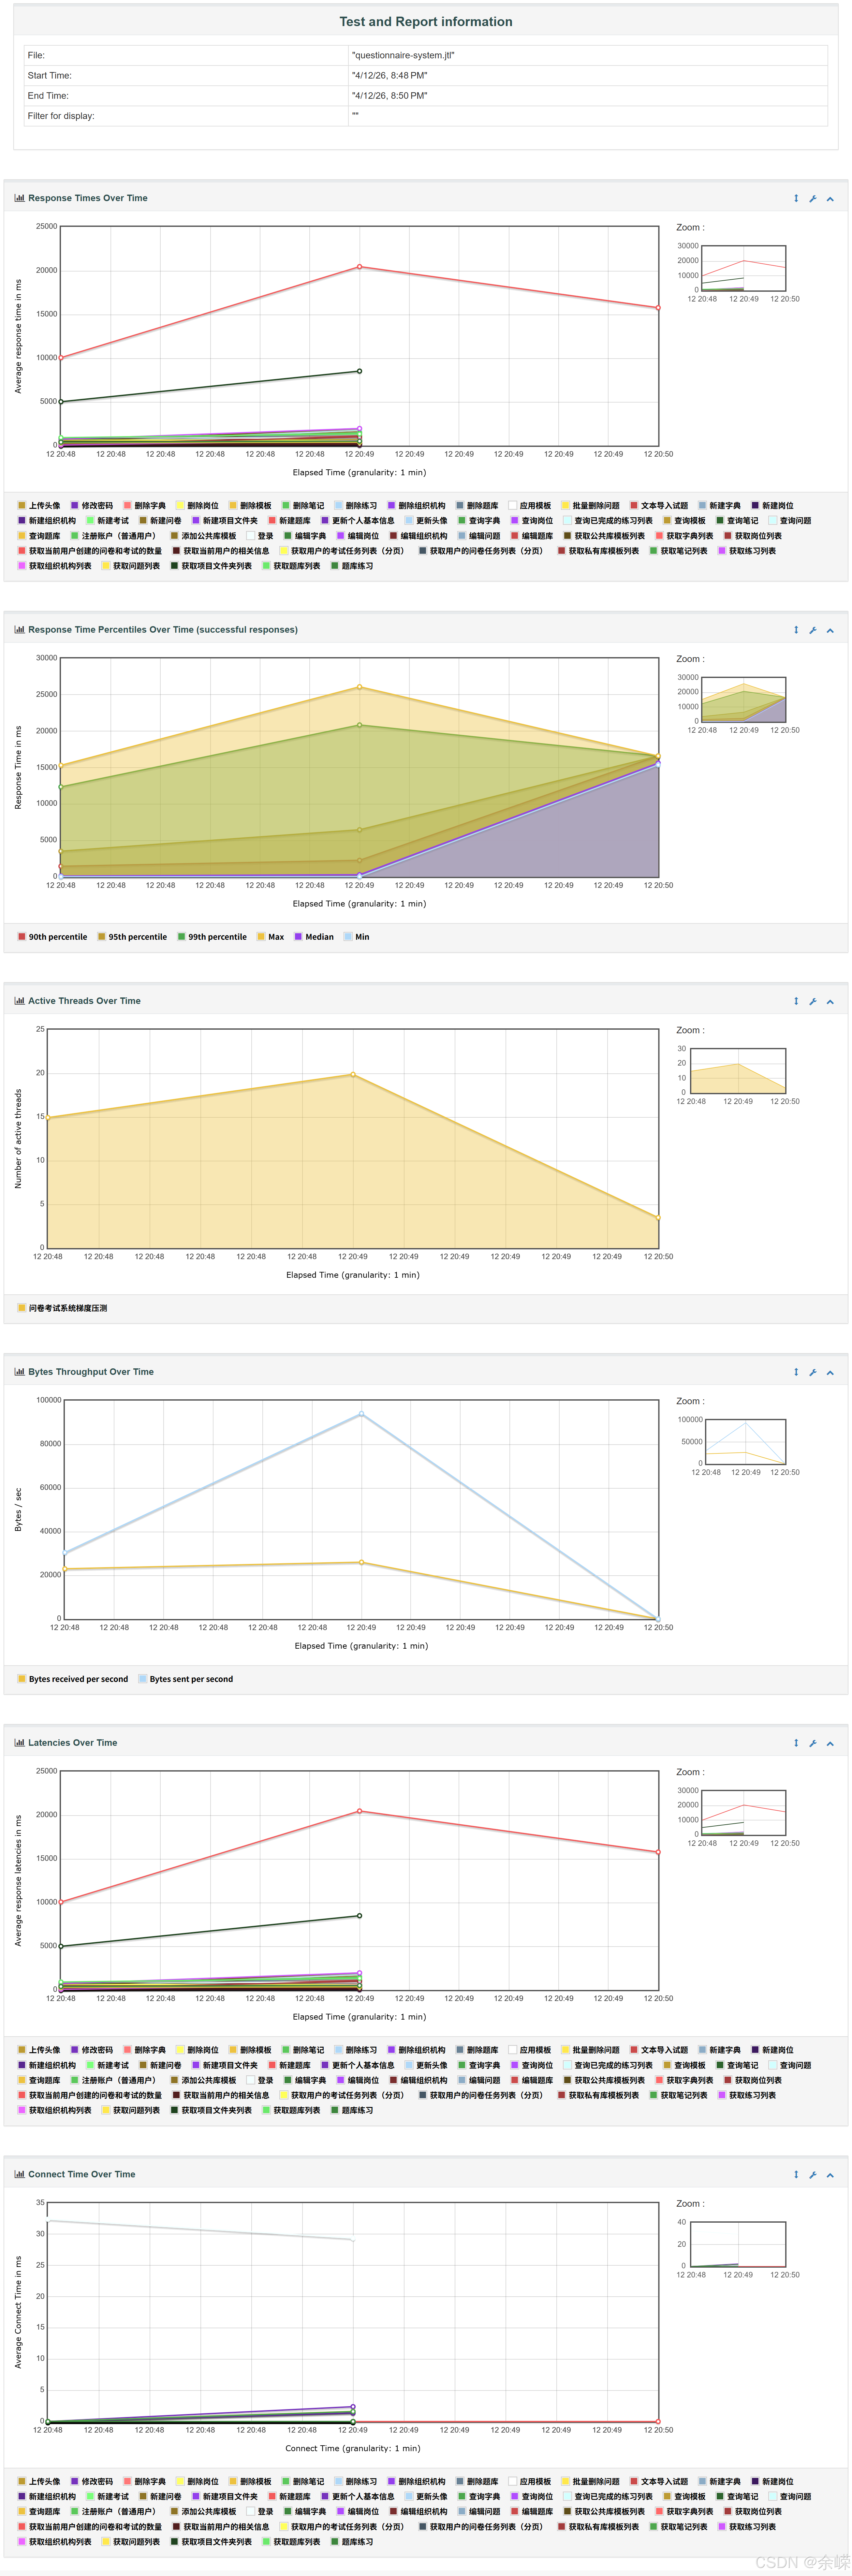Click the Zoom overview chart for Response Times
852x2576 pixels.
tap(744, 268)
